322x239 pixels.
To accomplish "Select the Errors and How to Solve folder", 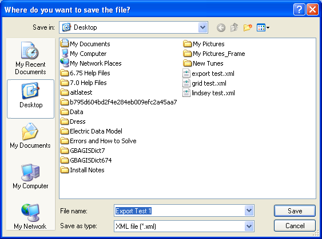I will click(98, 141).
